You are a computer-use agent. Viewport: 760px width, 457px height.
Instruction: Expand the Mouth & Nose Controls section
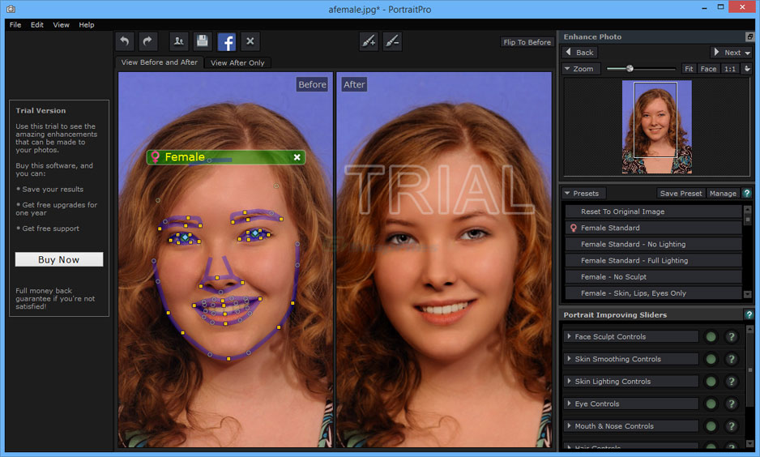pyautogui.click(x=569, y=425)
